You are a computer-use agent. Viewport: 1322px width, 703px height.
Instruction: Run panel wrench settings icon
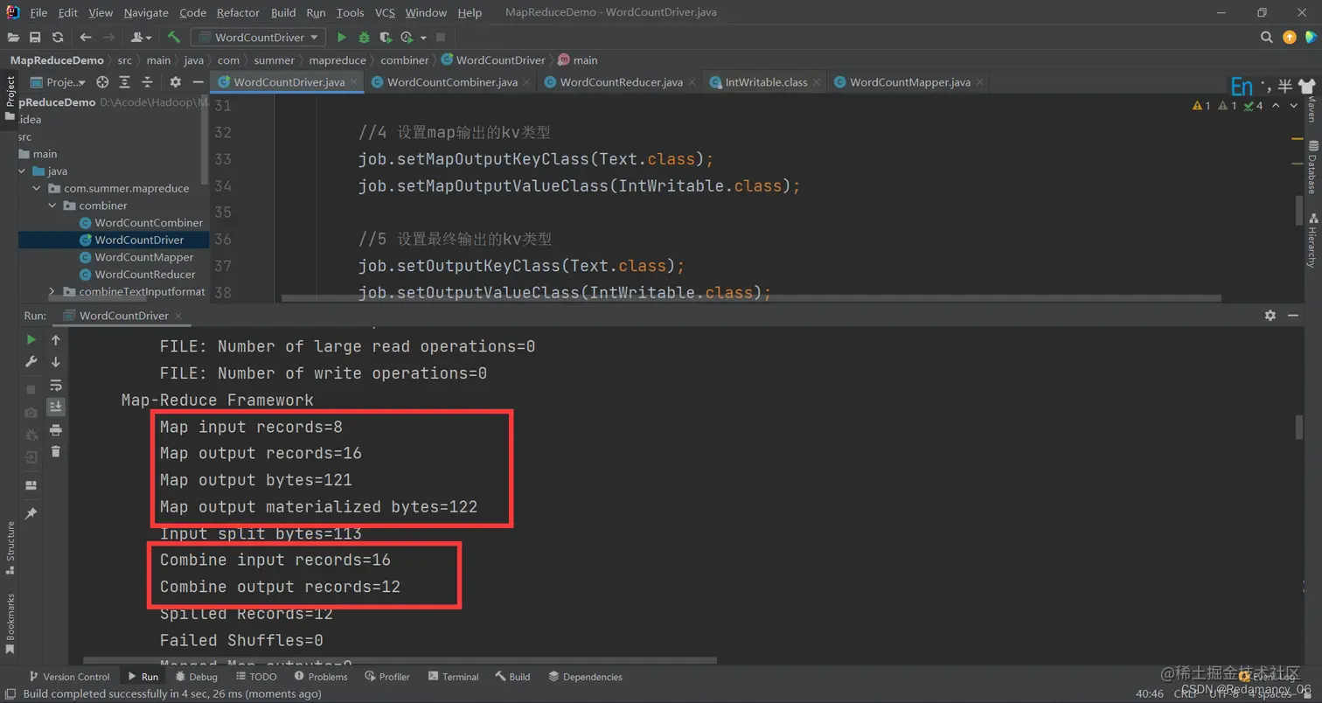click(31, 362)
